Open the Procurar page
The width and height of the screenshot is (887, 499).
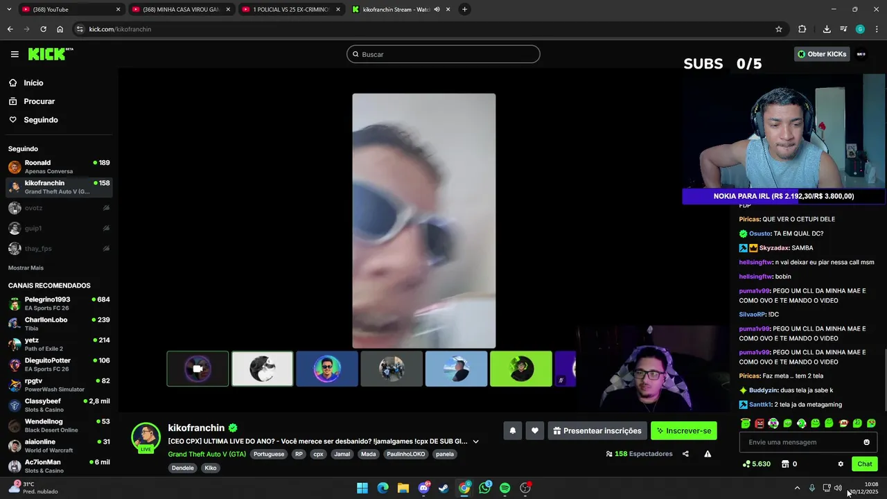coord(39,101)
